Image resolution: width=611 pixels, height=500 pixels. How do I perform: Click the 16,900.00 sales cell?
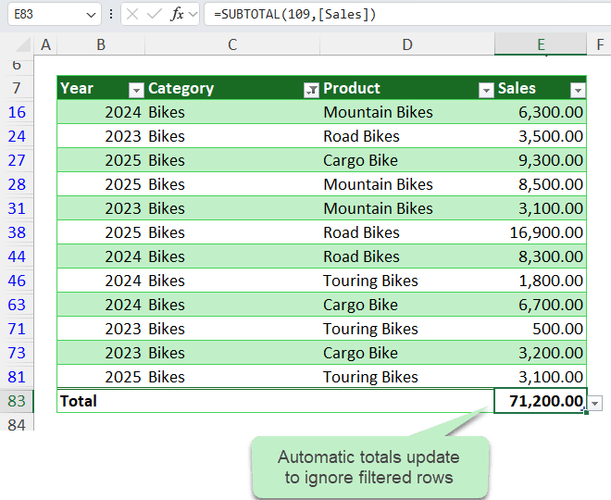540,232
